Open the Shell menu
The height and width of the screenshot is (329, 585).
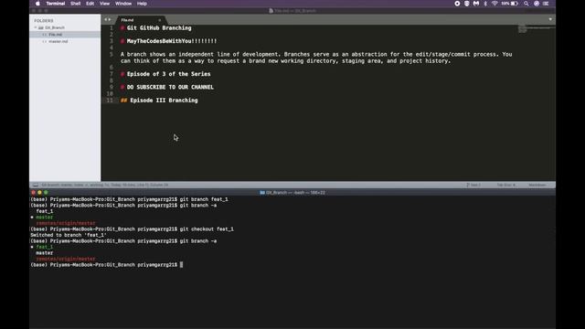pyautogui.click(x=75, y=4)
